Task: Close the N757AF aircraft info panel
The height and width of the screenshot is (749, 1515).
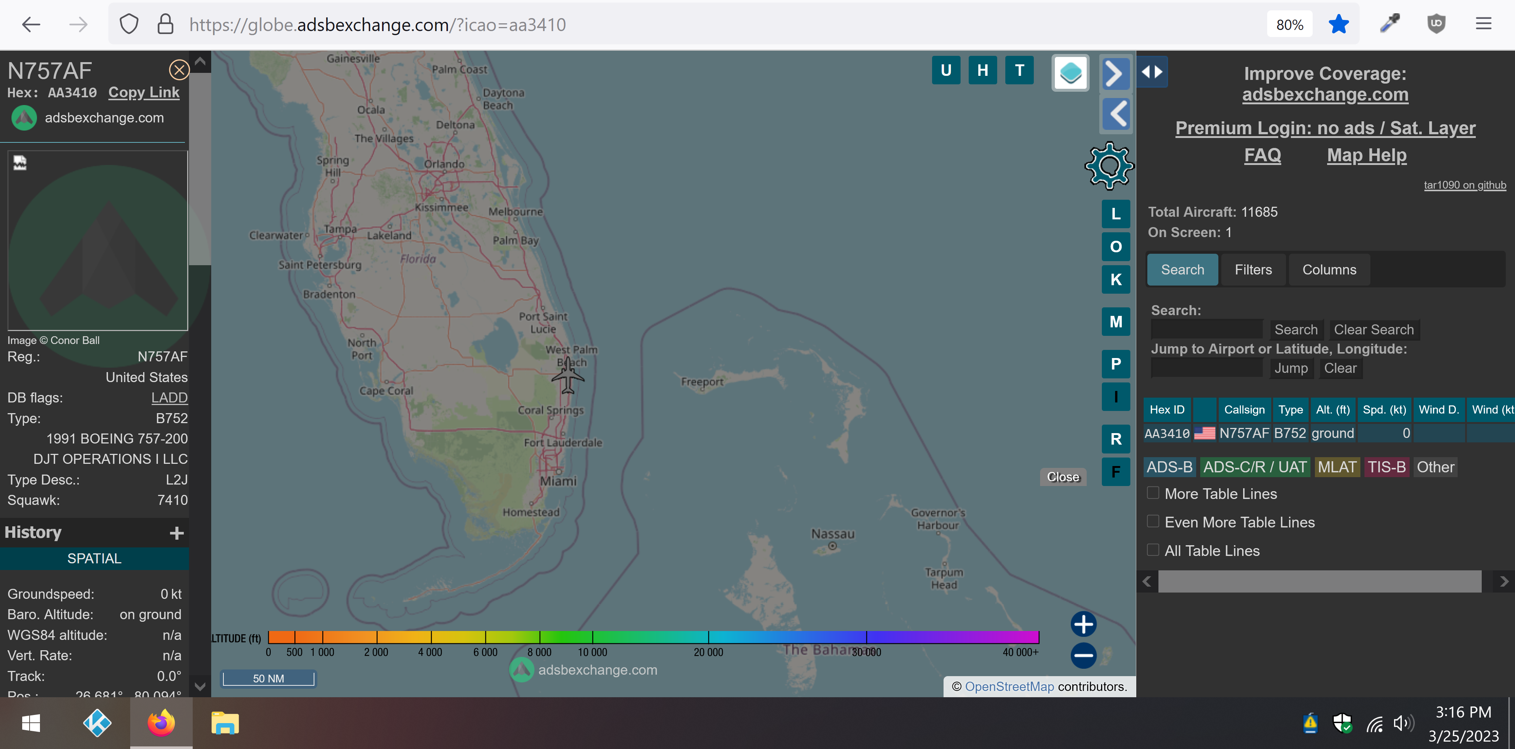Action: click(x=179, y=70)
